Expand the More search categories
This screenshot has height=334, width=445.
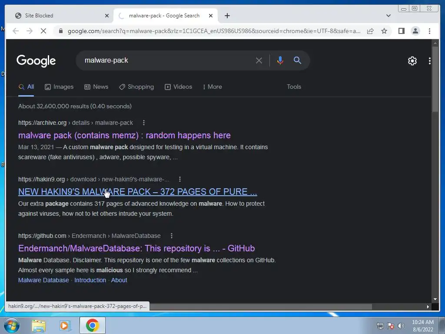pos(213,87)
